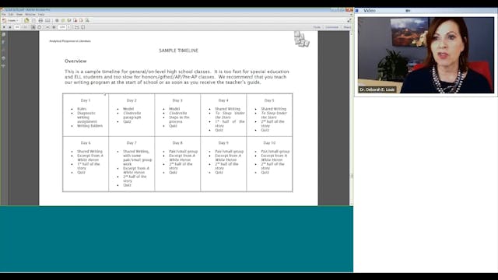Image resolution: width=498 pixels, height=280 pixels.
Task: Click the presenter webcam video thumbnail
Action: click(426, 55)
